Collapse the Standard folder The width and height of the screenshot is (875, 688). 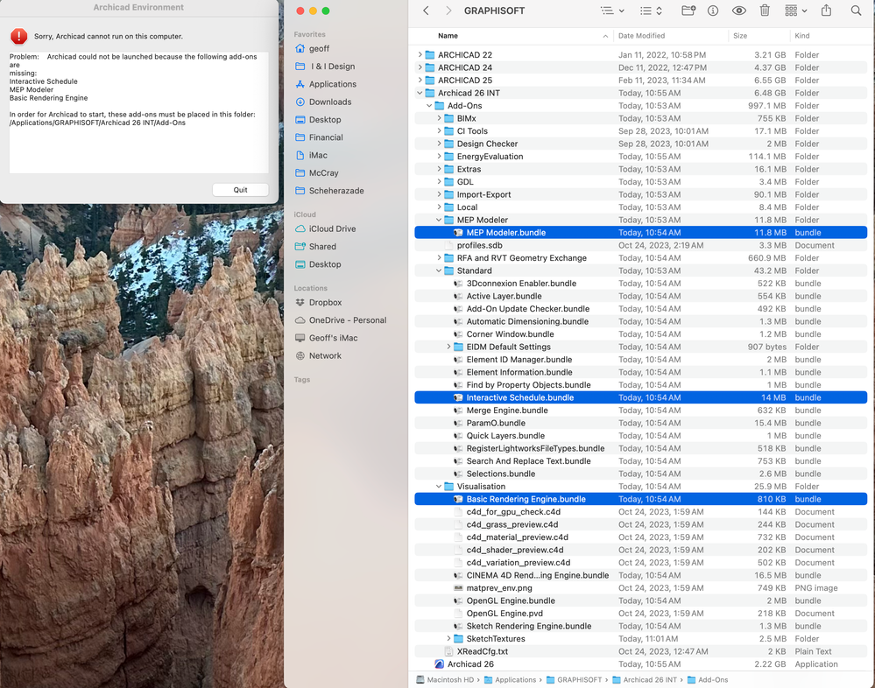[x=439, y=271]
